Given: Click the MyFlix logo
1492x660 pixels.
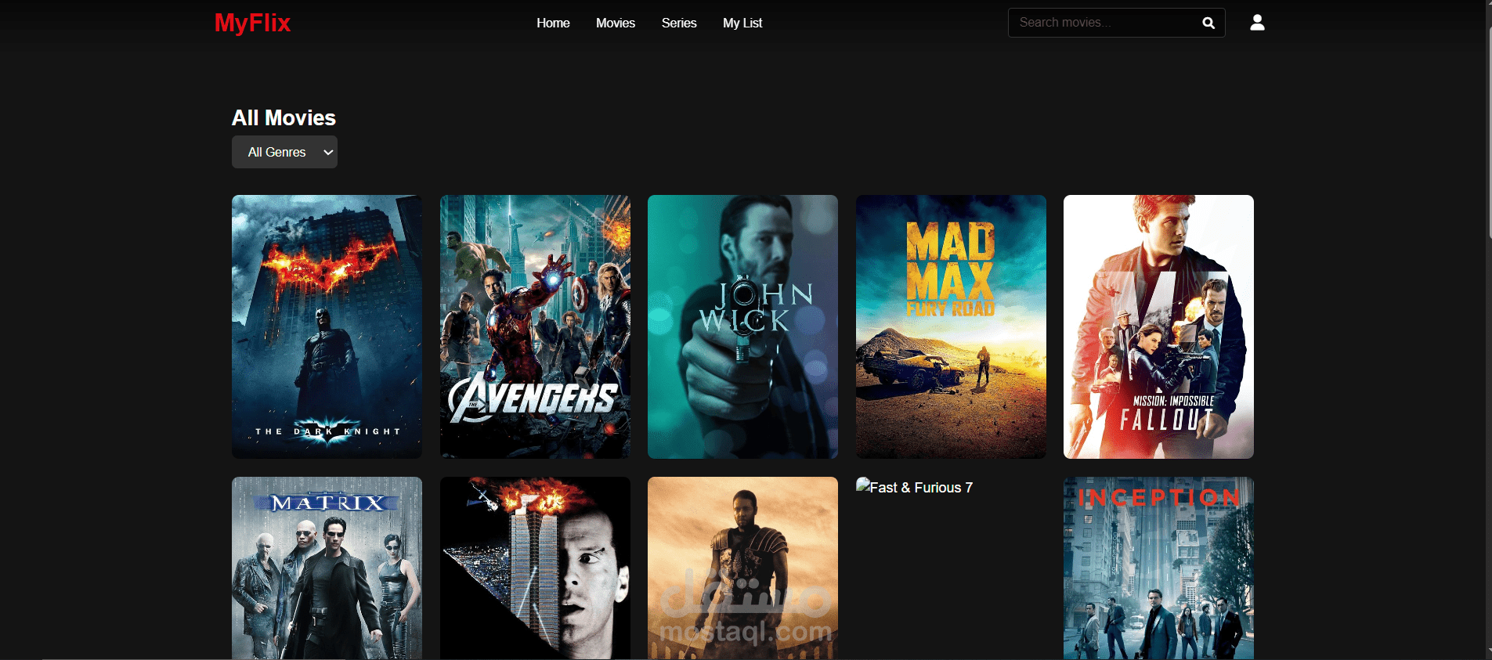Looking at the screenshot, I should [x=252, y=23].
